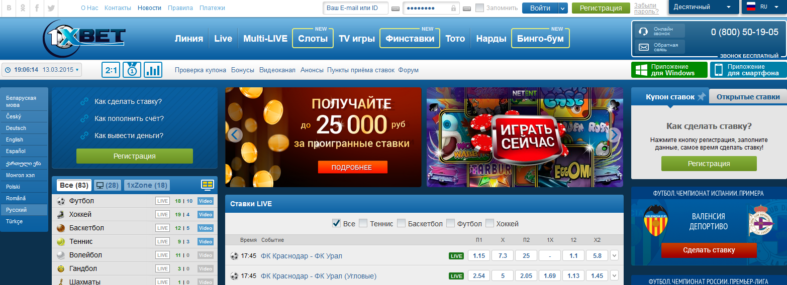
Task: Open the Гандбол sport row
Action: [135, 268]
